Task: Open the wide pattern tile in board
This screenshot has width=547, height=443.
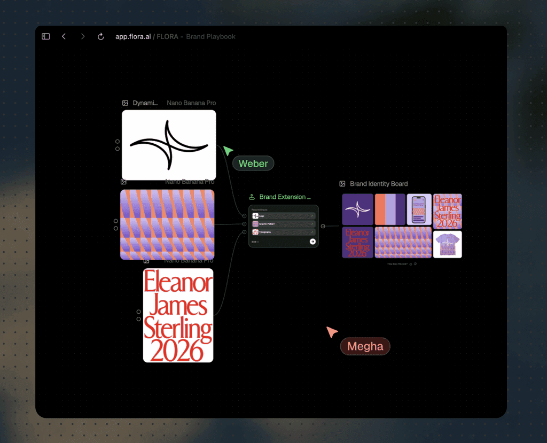Action: pos(403,243)
